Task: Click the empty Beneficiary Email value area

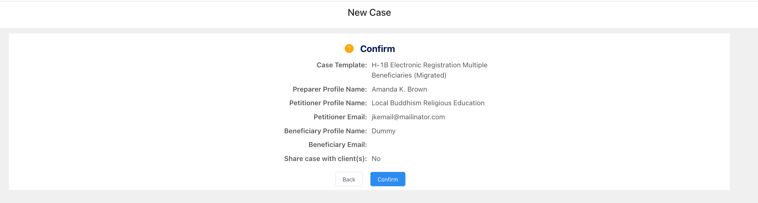Action: click(x=405, y=145)
